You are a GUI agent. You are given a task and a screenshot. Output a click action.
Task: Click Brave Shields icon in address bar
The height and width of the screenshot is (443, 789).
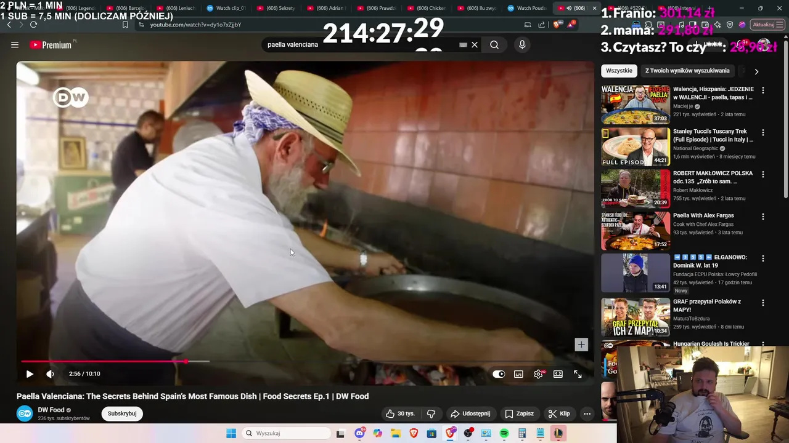pyautogui.click(x=557, y=25)
